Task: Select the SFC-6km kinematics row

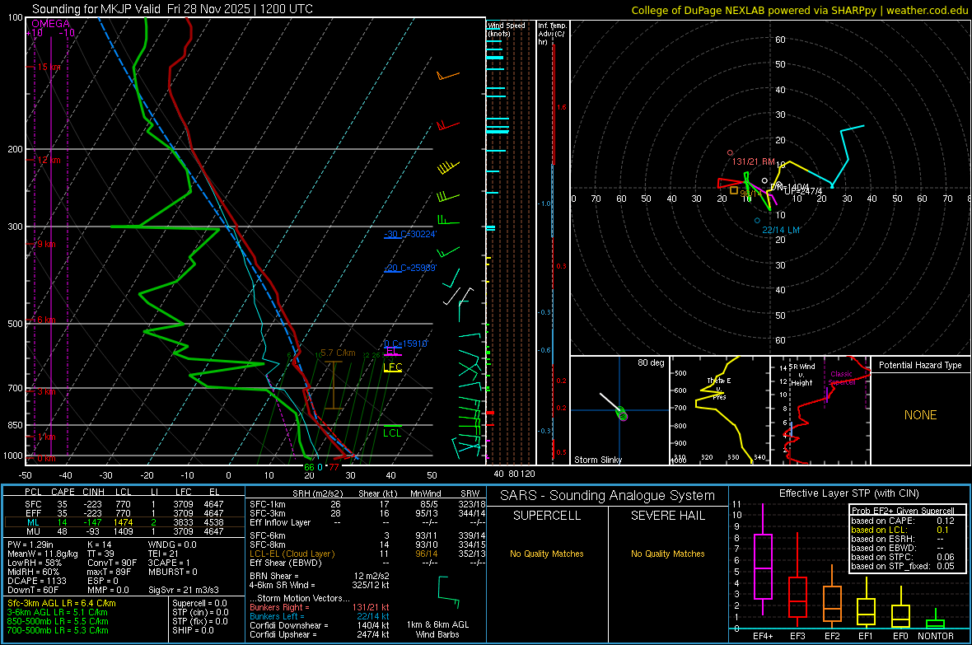Action: 367,535
